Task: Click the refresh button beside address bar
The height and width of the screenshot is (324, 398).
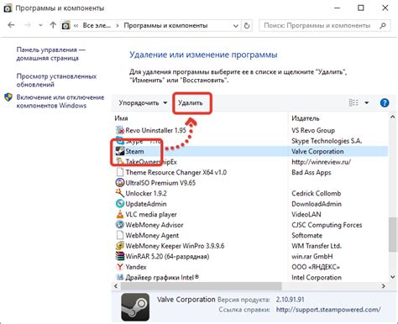Action: pos(247,26)
